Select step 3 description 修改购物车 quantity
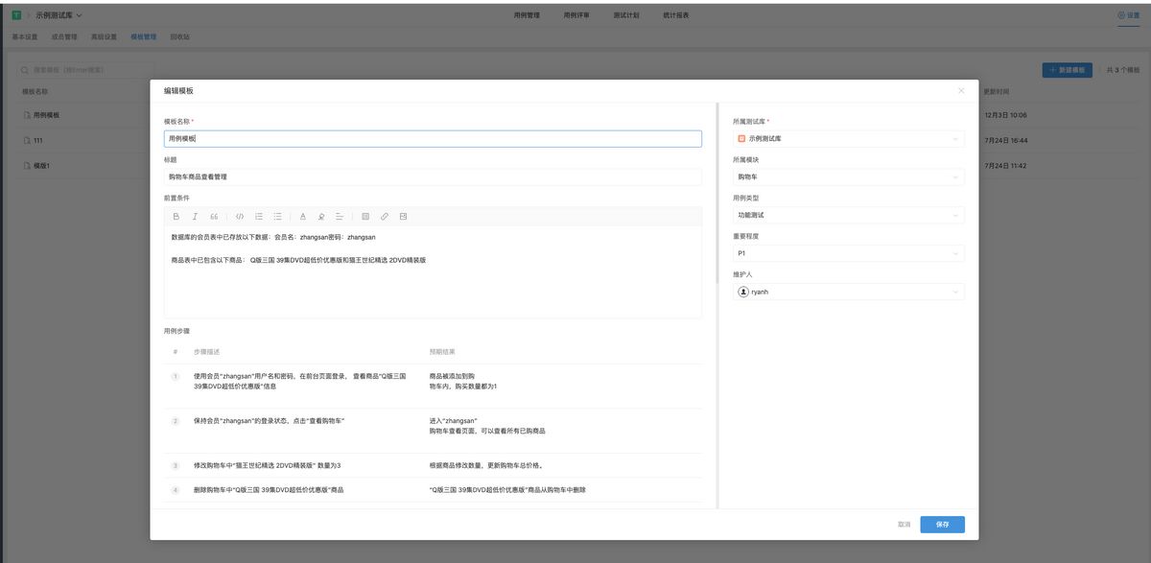This screenshot has height=563, width=1151. point(267,465)
